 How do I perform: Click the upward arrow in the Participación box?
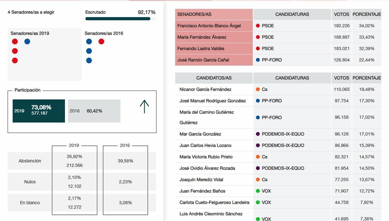(x=144, y=107)
